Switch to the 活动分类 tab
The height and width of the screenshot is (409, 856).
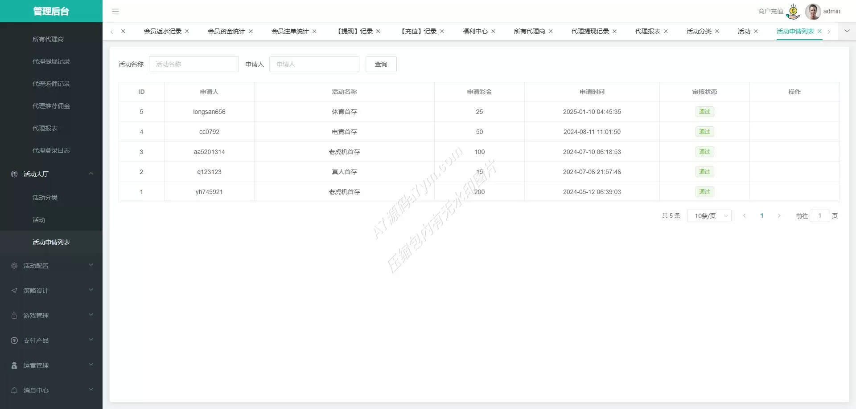point(699,31)
